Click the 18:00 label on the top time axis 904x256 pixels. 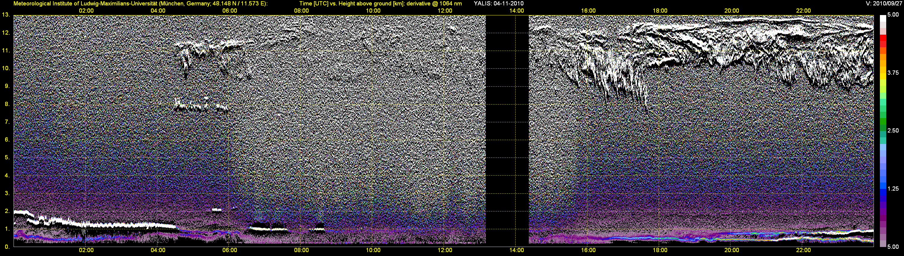[660, 11]
